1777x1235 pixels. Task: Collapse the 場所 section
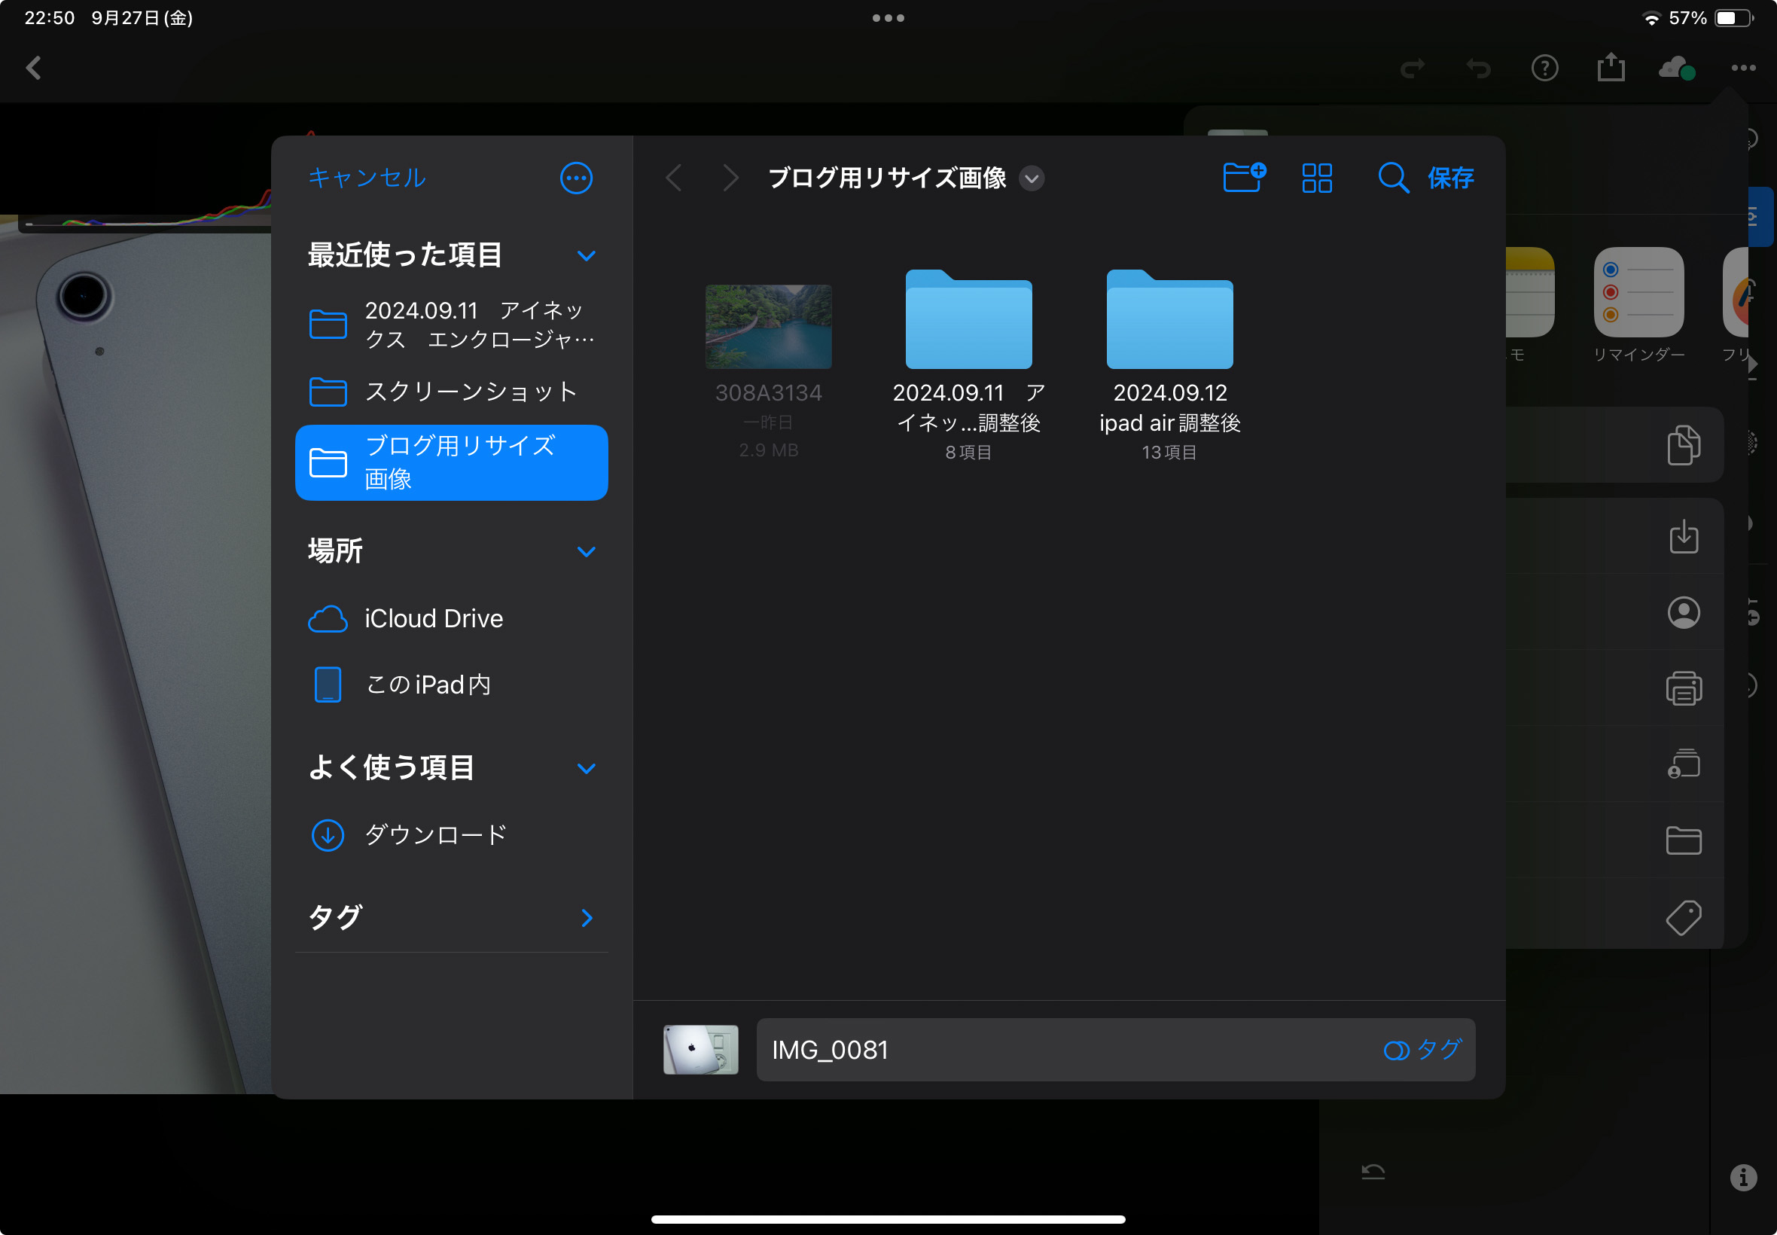[x=587, y=551]
